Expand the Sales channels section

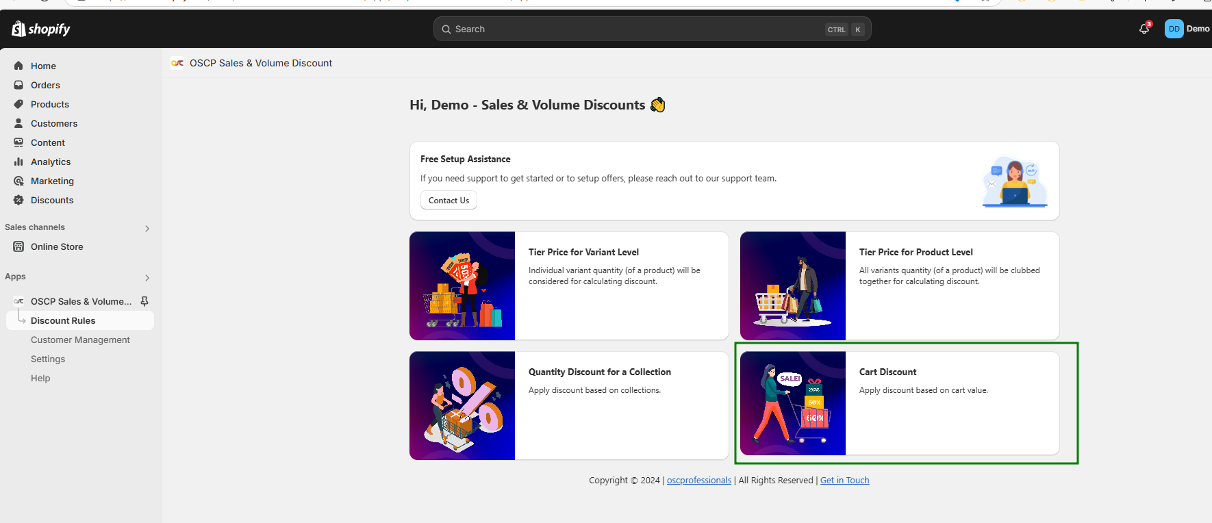coord(147,228)
